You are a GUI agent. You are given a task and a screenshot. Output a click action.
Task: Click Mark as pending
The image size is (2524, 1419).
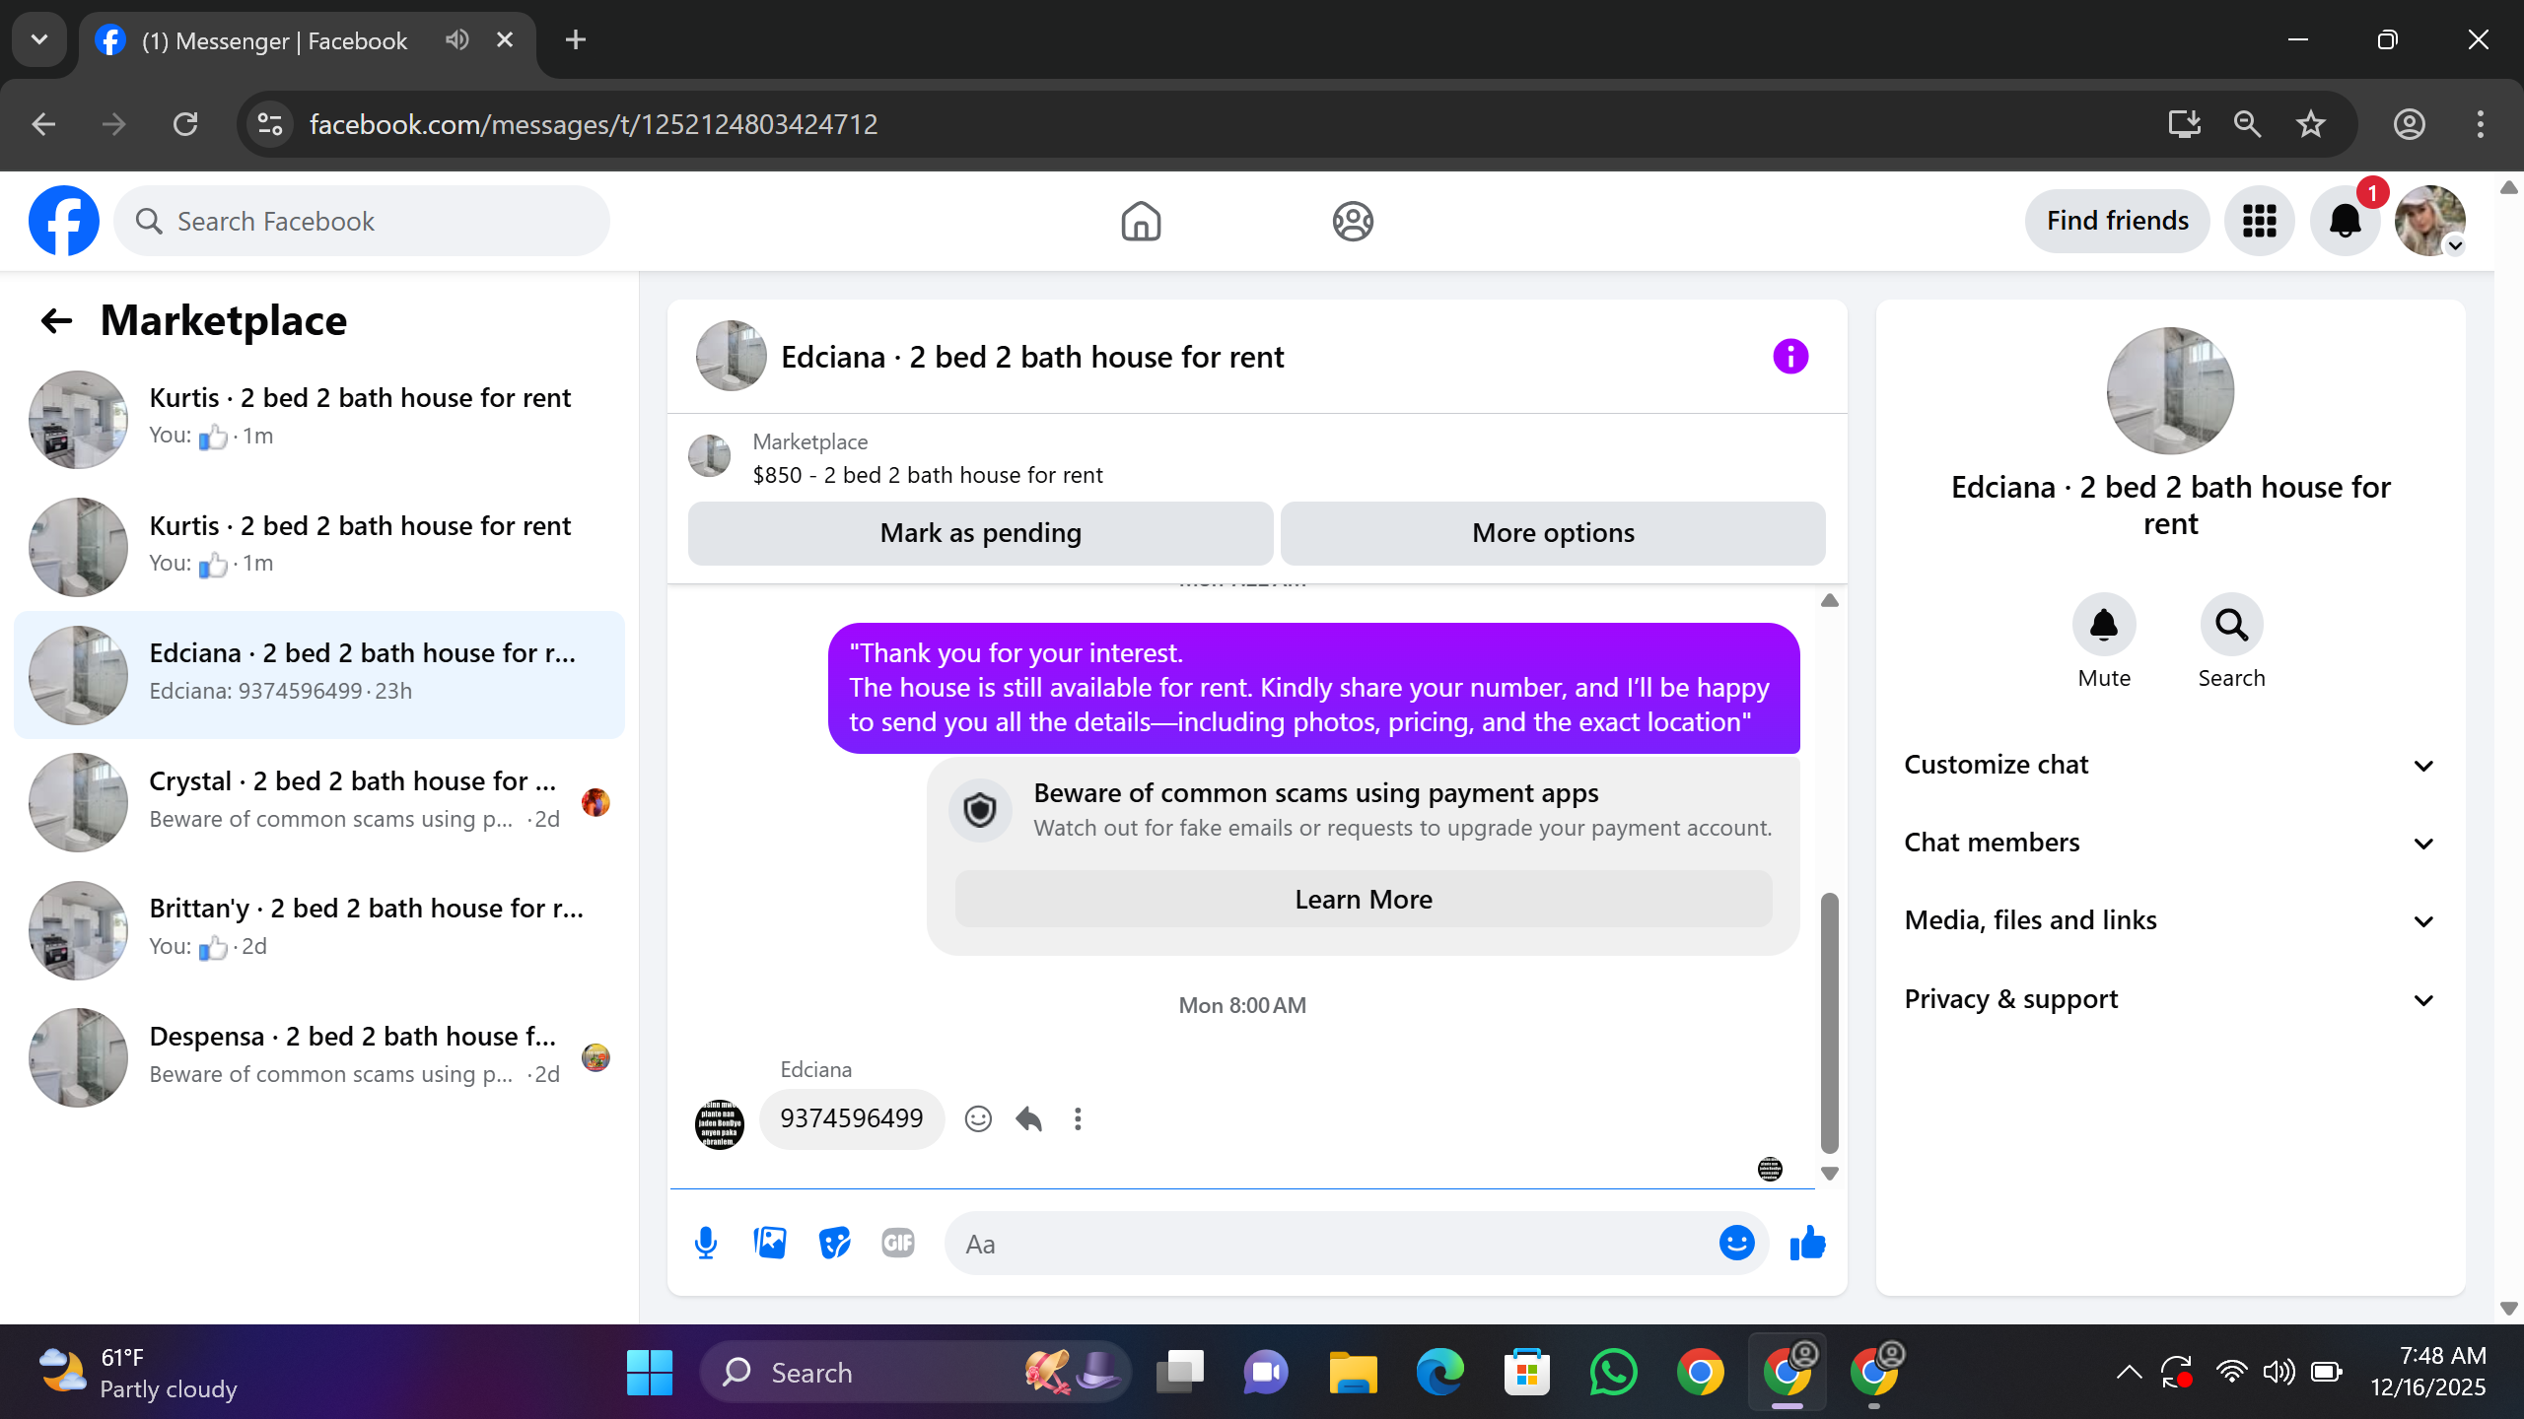point(980,533)
